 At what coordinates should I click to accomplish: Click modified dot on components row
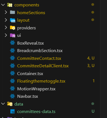(93, 4)
